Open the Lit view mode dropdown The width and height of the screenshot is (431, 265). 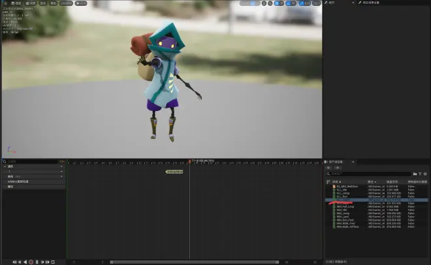pyautogui.click(x=31, y=3)
